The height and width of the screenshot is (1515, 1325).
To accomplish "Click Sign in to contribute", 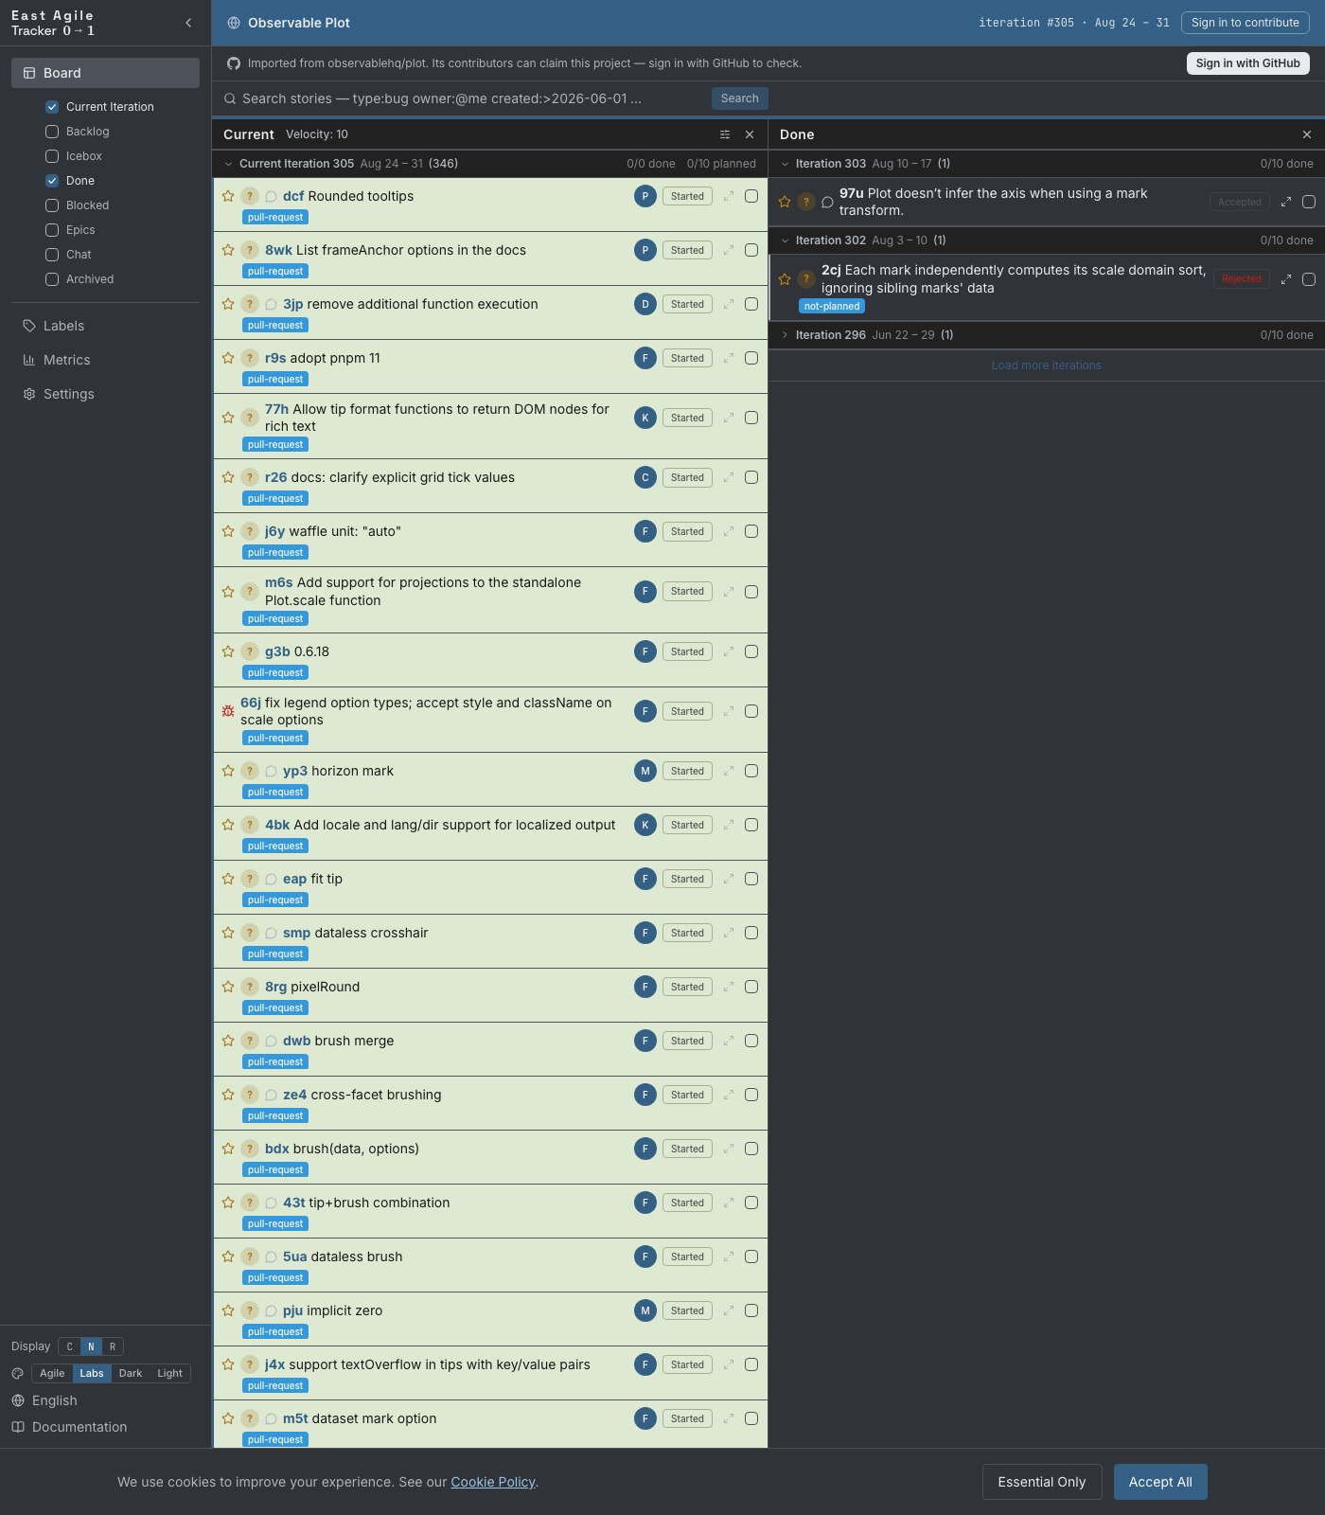I will pos(1245,23).
